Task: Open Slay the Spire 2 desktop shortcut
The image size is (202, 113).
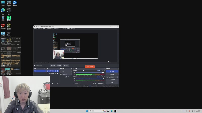Action: click(x=9, y=27)
